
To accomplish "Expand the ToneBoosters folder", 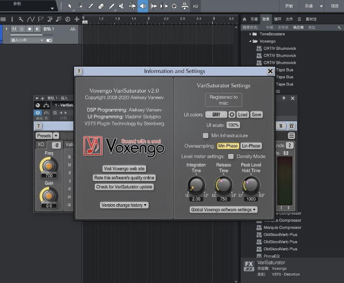I will pyautogui.click(x=250, y=34).
